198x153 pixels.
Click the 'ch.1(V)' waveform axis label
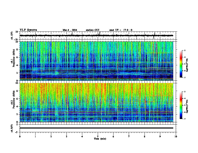tap(12, 35)
